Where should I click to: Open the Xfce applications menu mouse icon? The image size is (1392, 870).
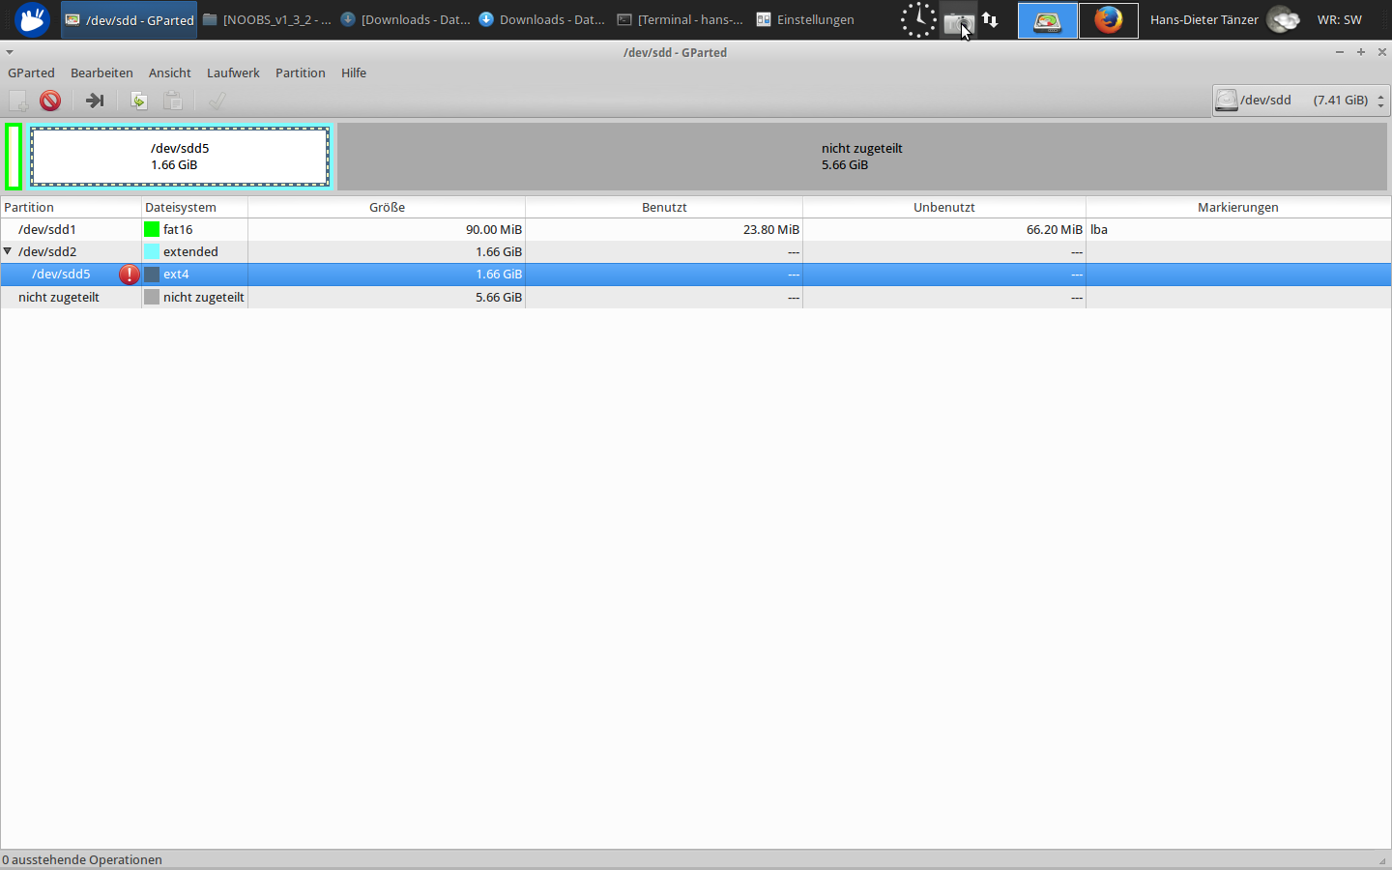point(32,19)
